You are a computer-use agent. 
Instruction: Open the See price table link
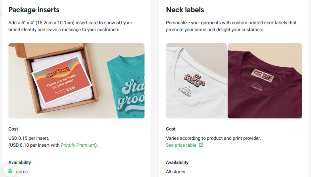(181, 145)
